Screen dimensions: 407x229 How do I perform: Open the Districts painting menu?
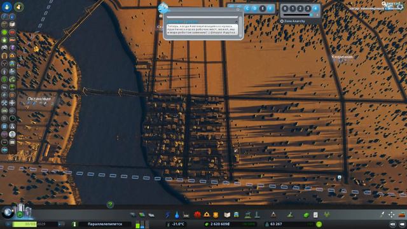(151, 215)
